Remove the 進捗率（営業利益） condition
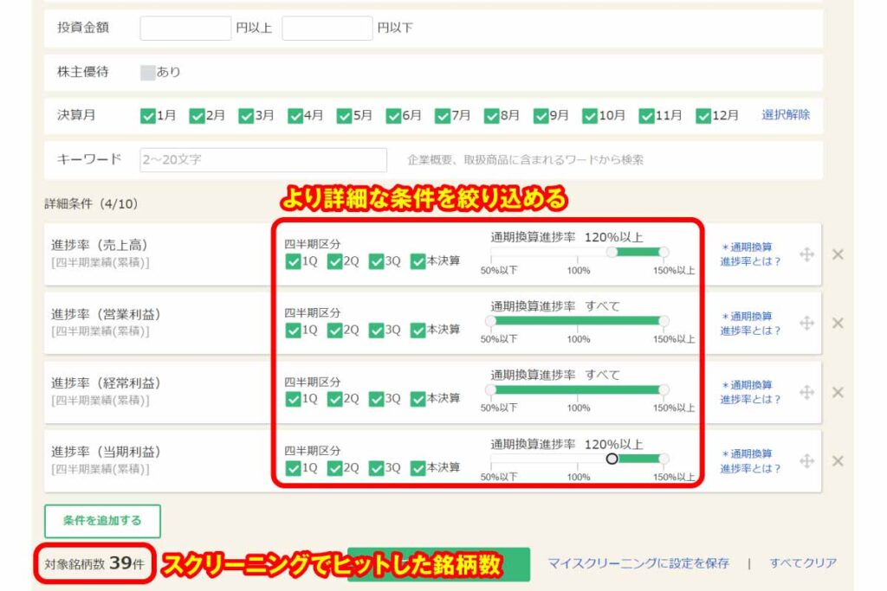Screen dimensions: 887x591 pos(838,323)
